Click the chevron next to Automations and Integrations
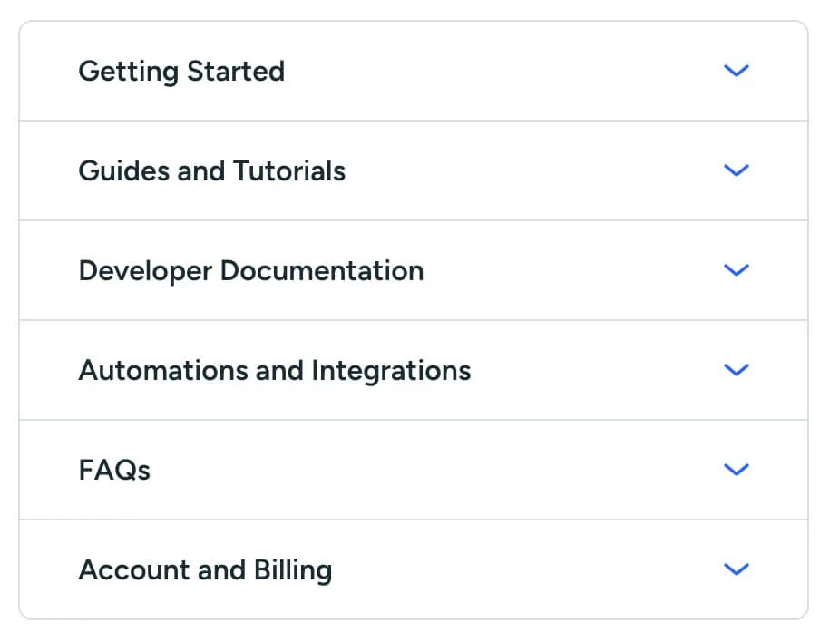The width and height of the screenshot is (829, 642). click(x=736, y=370)
